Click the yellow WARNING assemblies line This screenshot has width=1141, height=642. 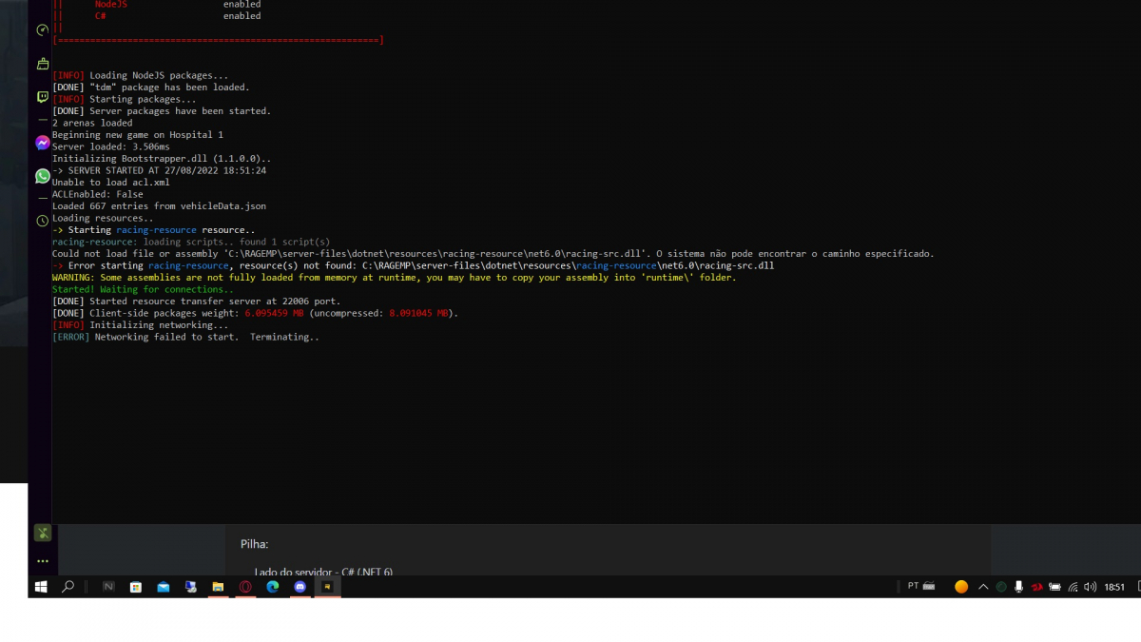click(394, 278)
